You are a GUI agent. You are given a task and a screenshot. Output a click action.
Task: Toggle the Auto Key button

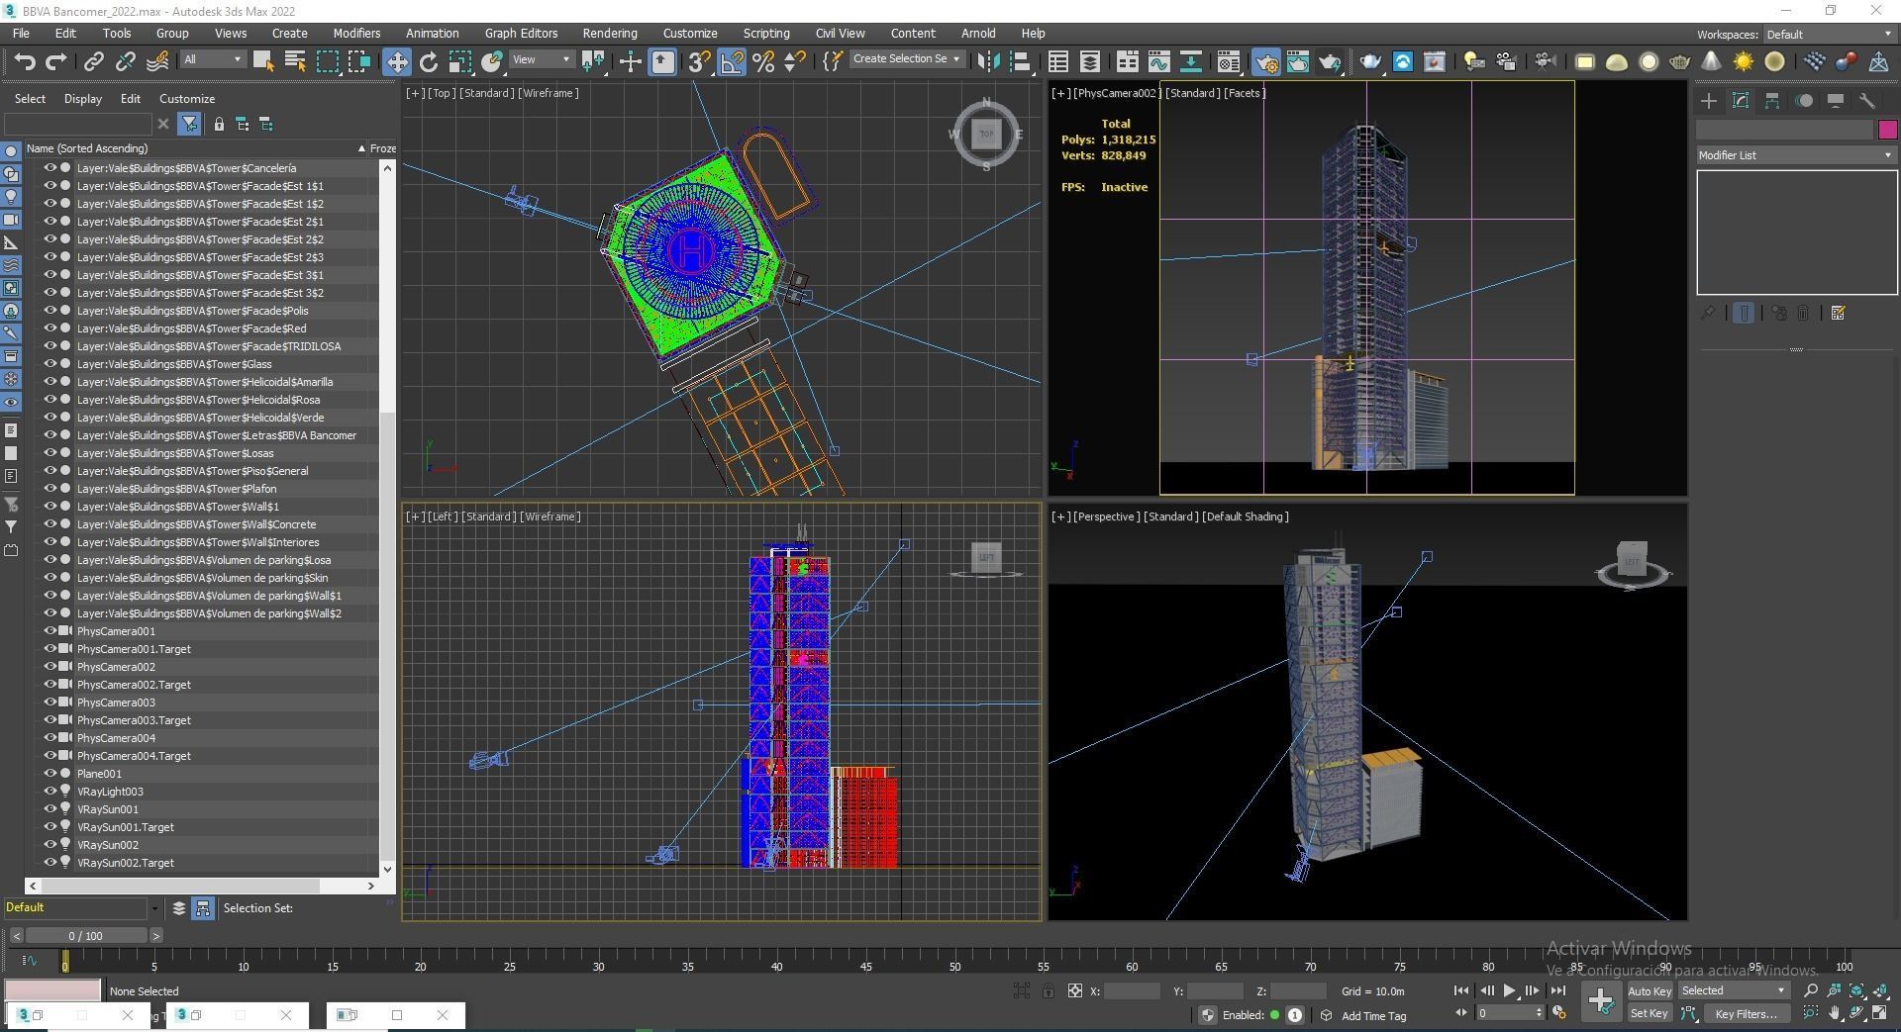1650,990
